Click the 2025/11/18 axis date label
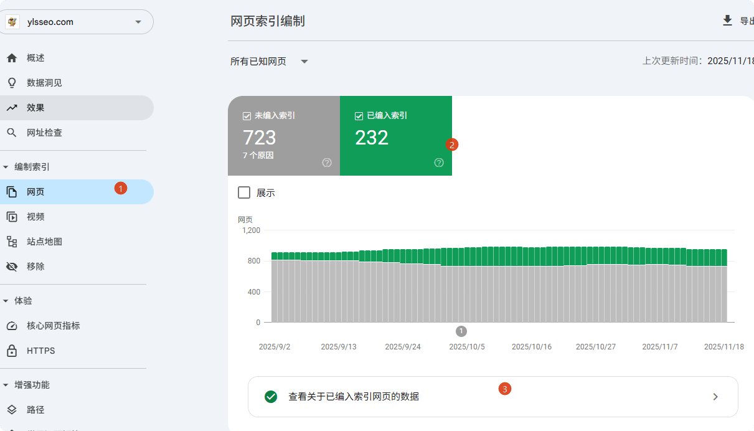754x431 pixels. coord(724,347)
